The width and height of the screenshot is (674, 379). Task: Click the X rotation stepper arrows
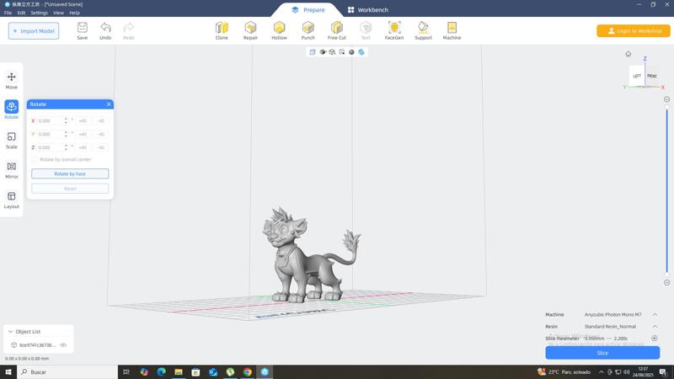click(x=66, y=120)
